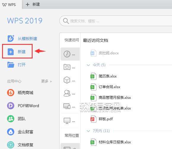Click the 文档修复 label
This screenshot has height=149, width=172.
[26, 145]
